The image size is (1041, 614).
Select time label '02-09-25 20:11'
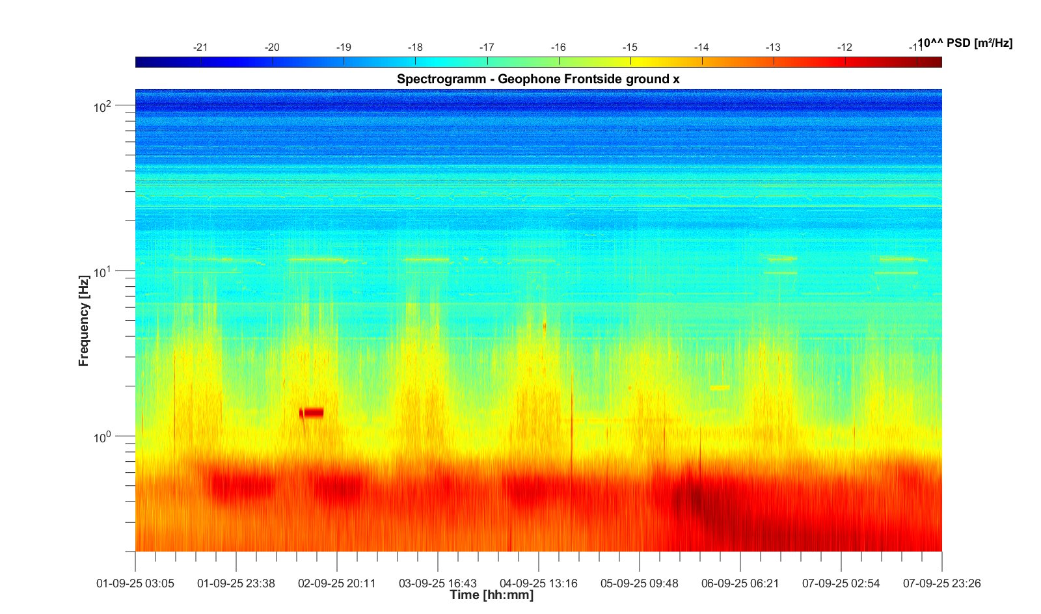pyautogui.click(x=337, y=583)
